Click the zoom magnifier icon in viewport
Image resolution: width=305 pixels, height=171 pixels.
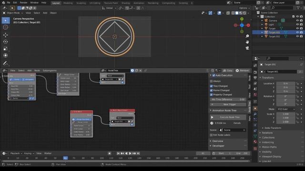[x=247, y=36]
